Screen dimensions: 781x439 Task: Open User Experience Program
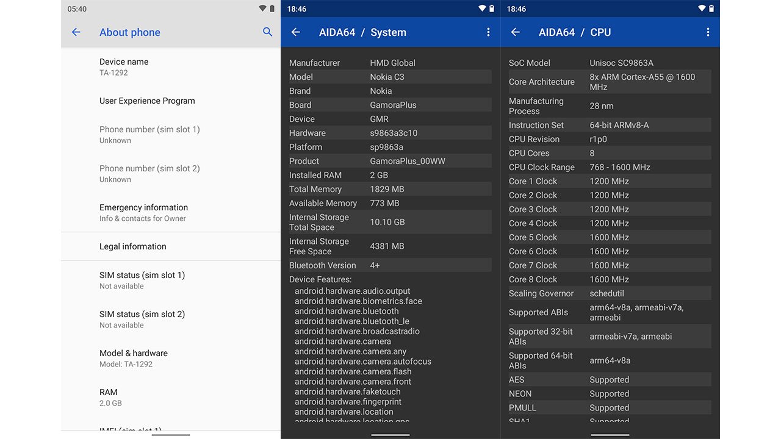pyautogui.click(x=171, y=101)
